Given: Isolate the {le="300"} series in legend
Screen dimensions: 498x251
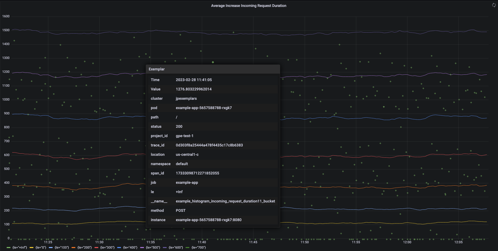Looking at the screenshot, I should 108,248.
